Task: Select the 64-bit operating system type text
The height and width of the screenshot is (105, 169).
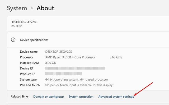Action: (x=77, y=80)
